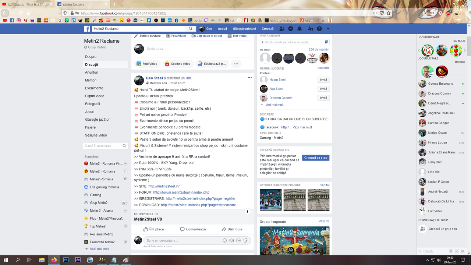Attach a photo using comment camera icon

231,240
